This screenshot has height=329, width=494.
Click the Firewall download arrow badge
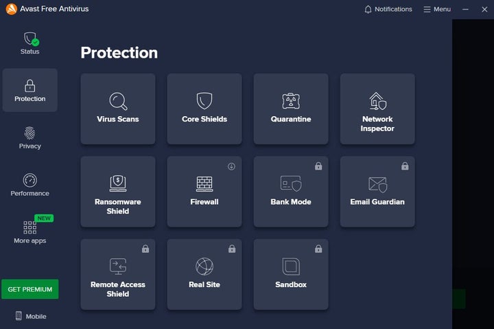click(231, 166)
